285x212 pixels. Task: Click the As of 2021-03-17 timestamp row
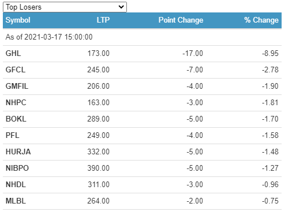[142, 37]
